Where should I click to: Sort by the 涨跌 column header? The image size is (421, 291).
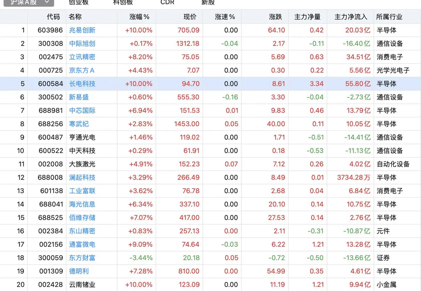(x=276, y=17)
